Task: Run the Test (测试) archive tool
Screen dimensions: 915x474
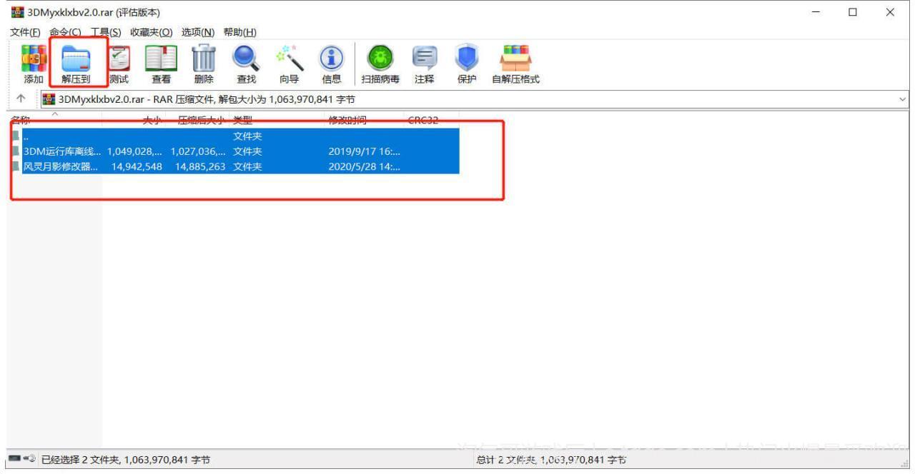Action: point(119,63)
